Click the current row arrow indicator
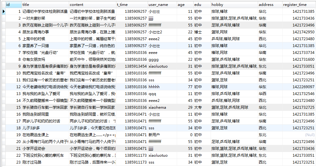 (x=3, y=12)
